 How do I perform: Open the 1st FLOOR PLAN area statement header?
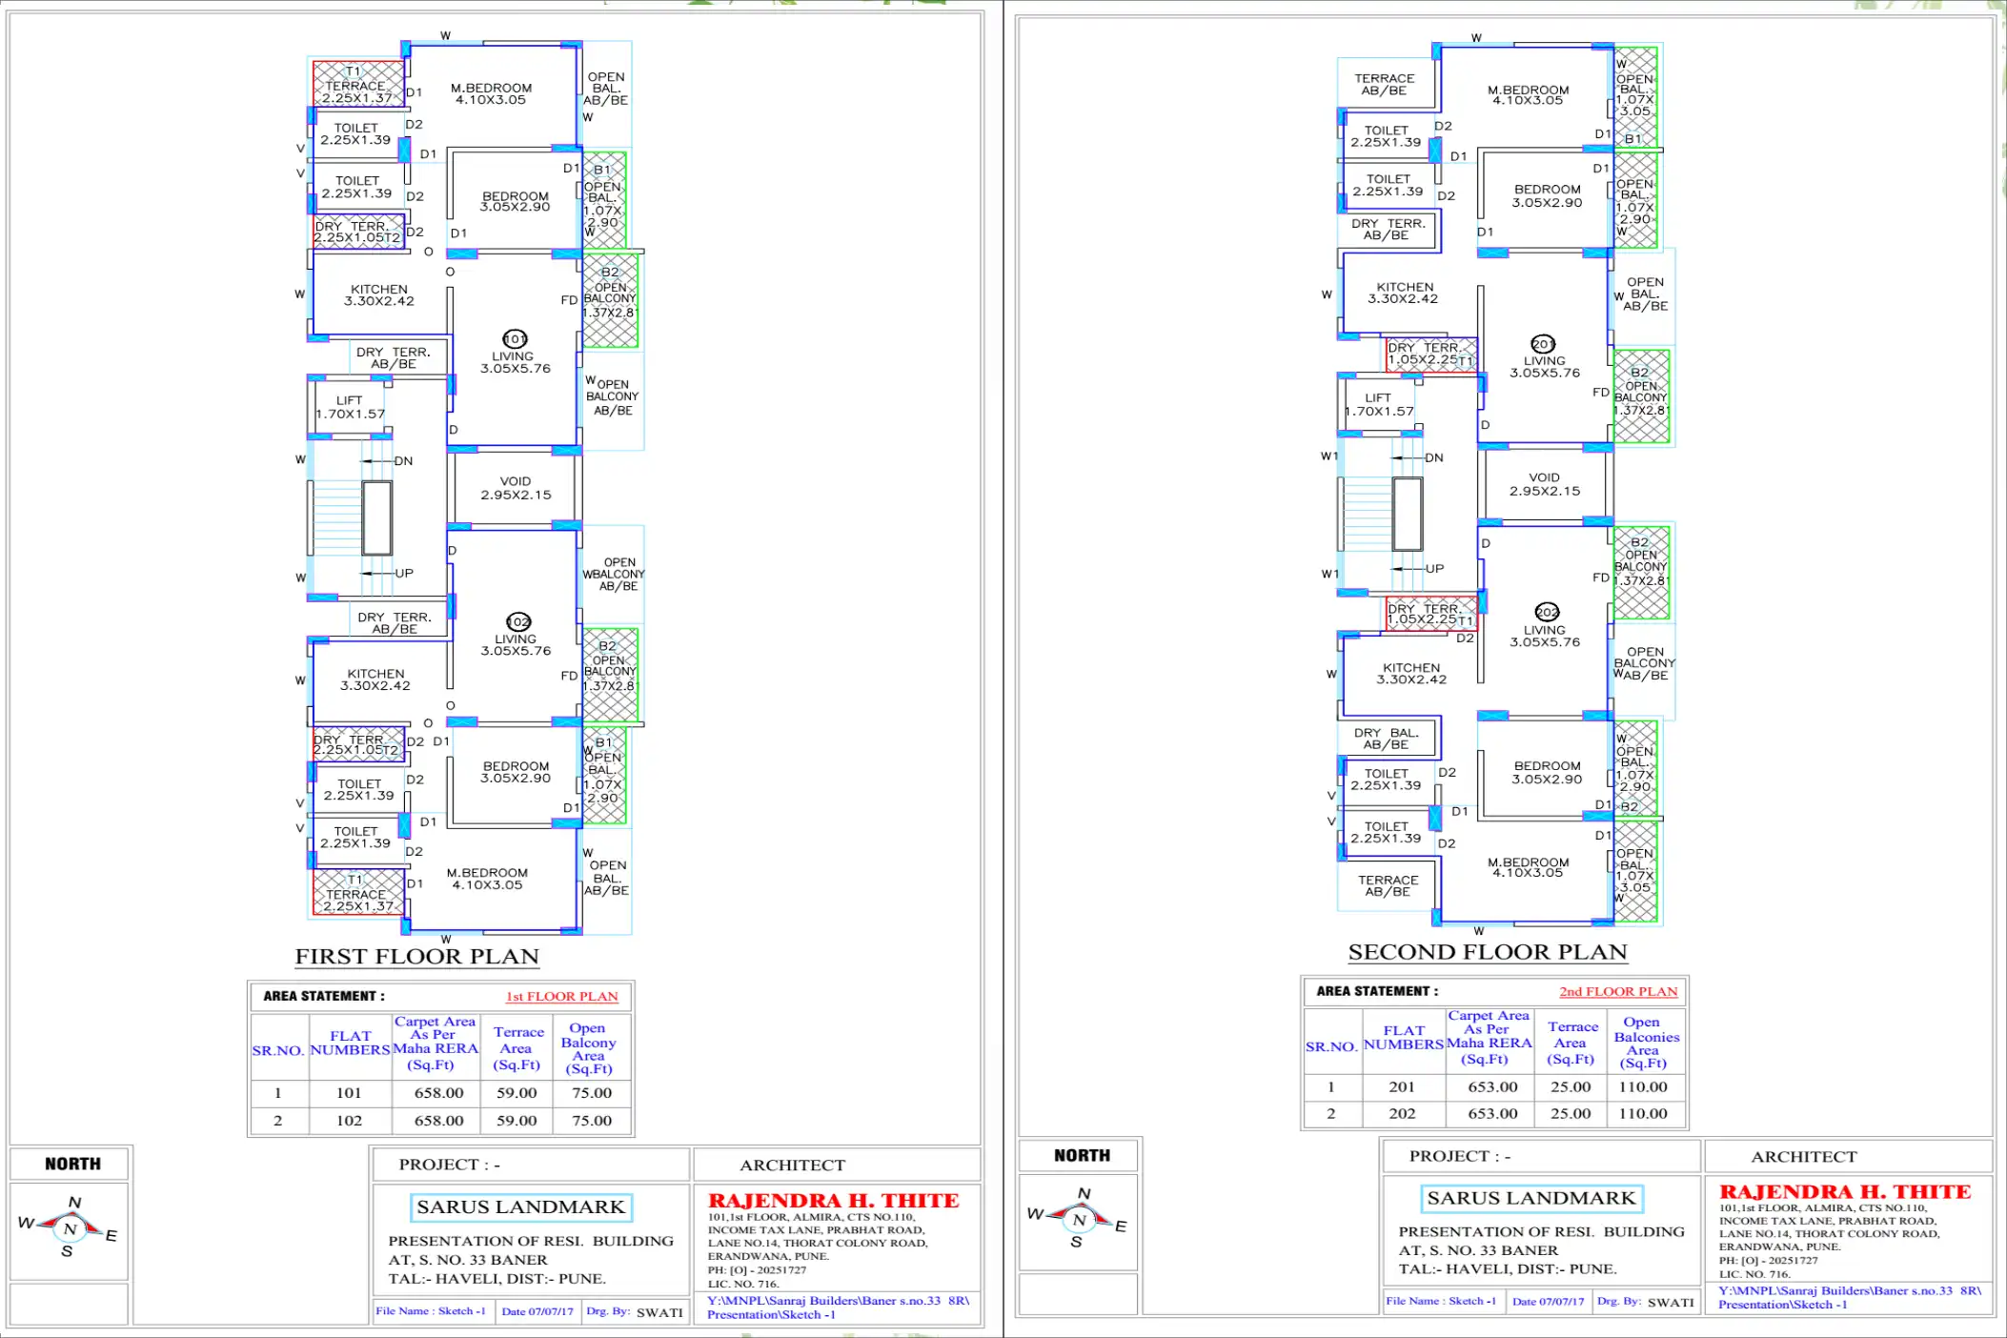560,996
